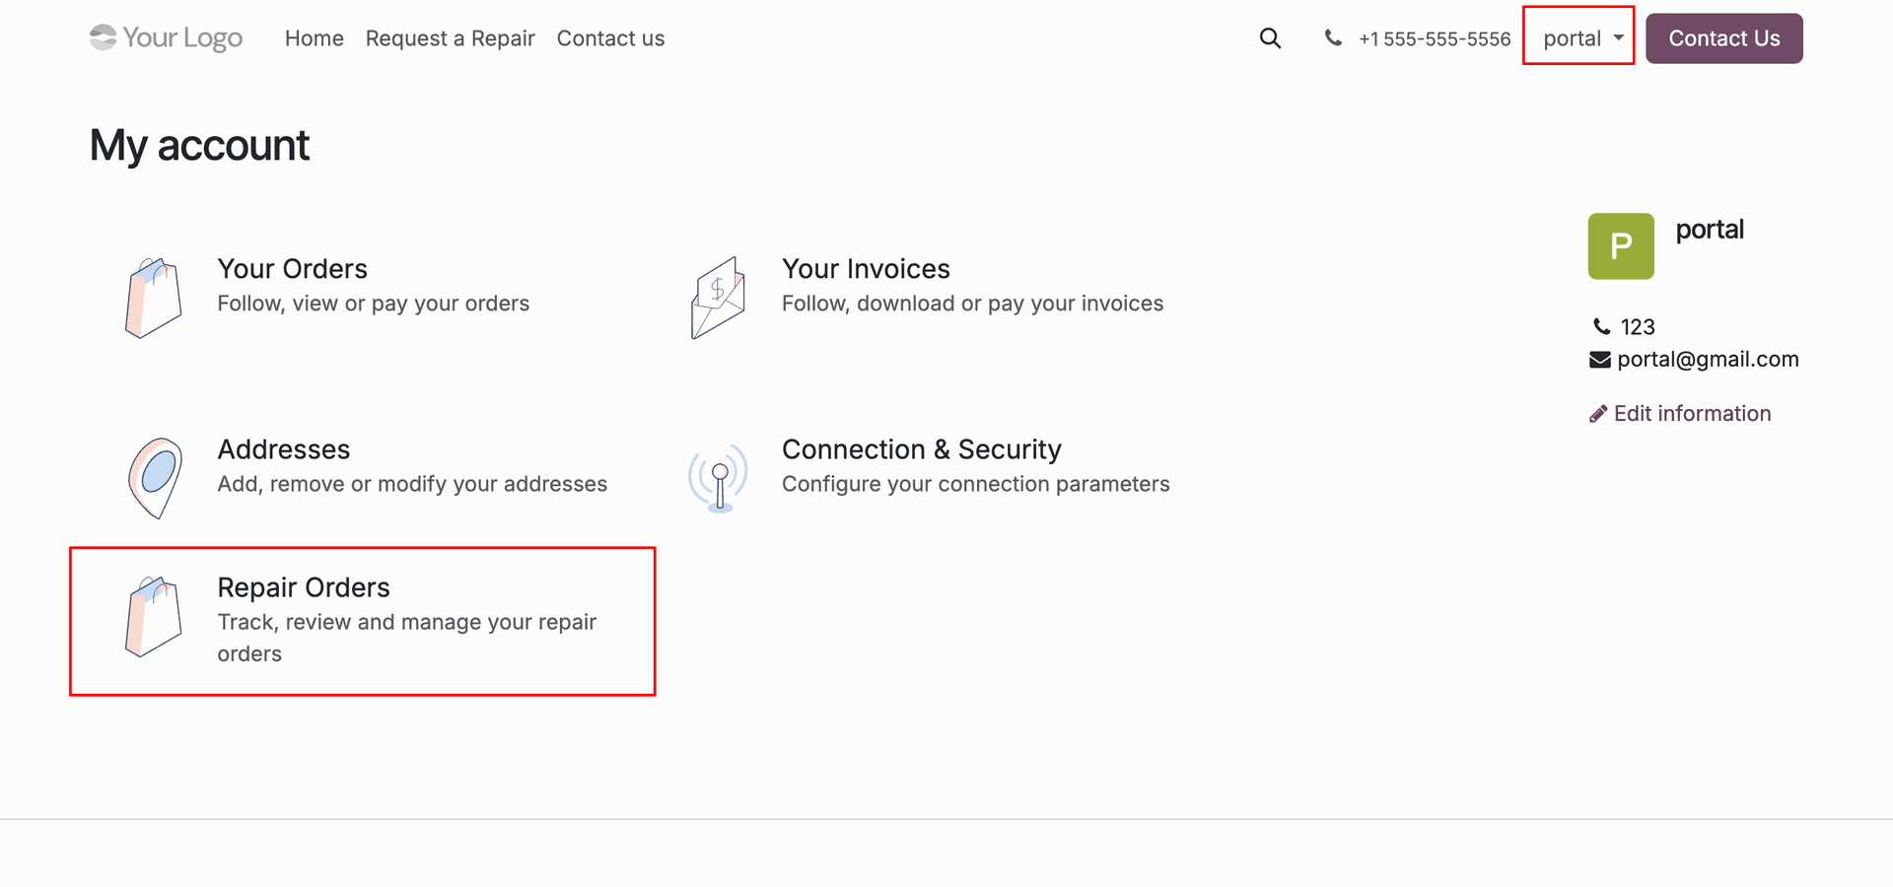Open the Your Invoices heading link
Image resolution: width=1893 pixels, height=887 pixels.
pos(866,269)
